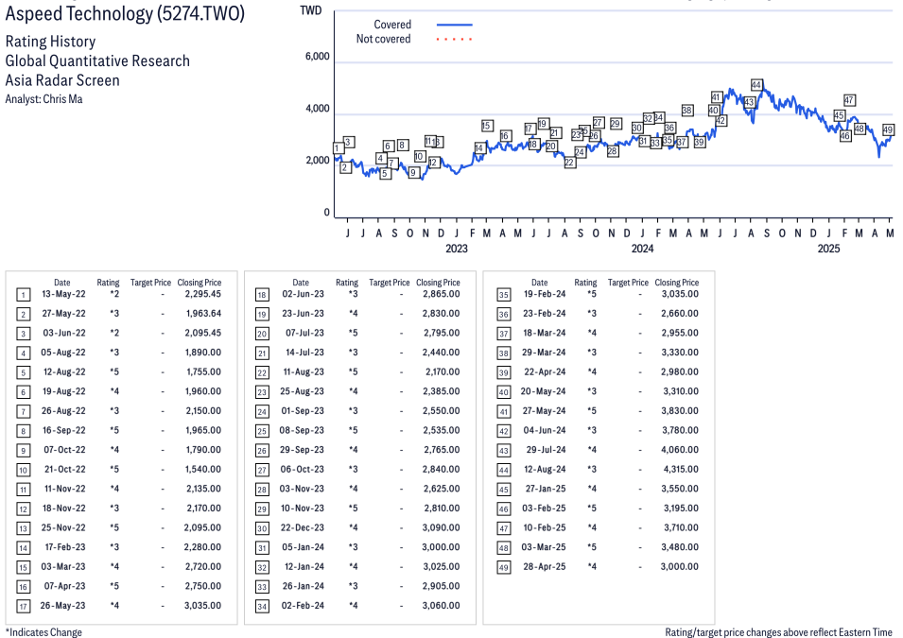Select the date 11-Aug-23
This screenshot has width=903, height=638.
(x=304, y=372)
